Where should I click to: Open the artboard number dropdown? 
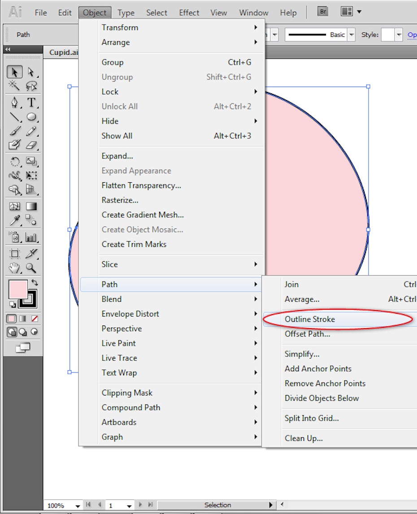tap(129, 506)
